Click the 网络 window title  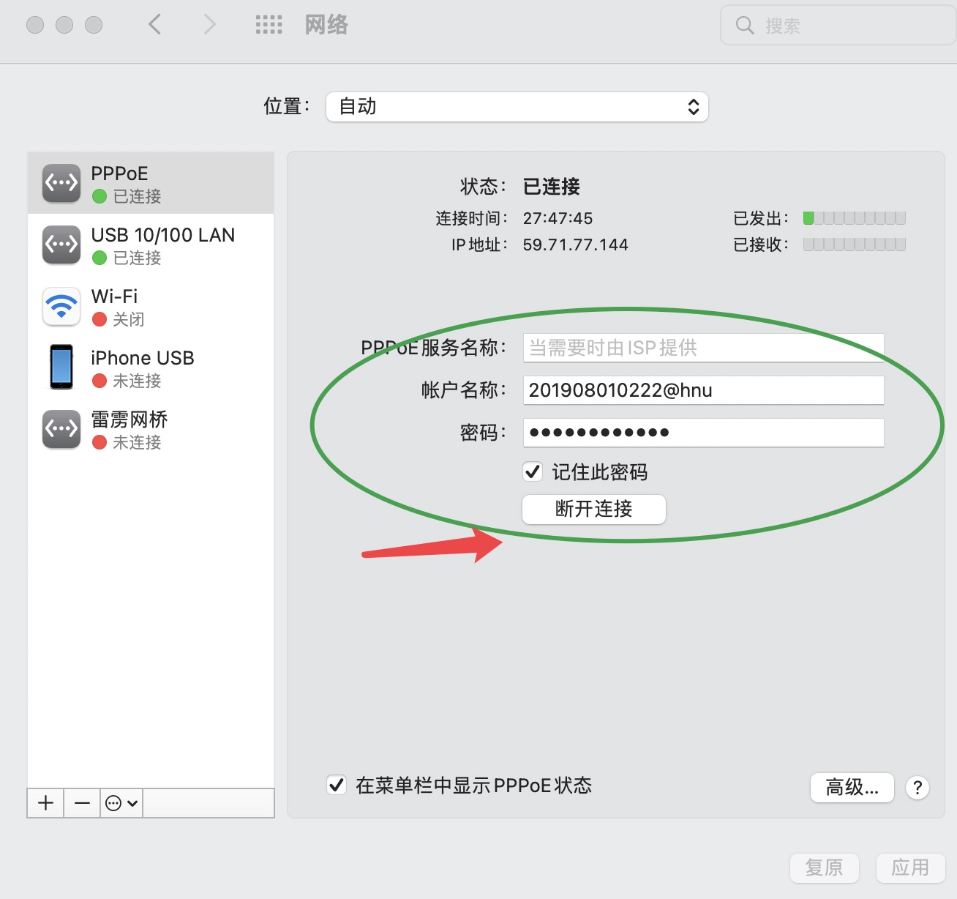327,25
